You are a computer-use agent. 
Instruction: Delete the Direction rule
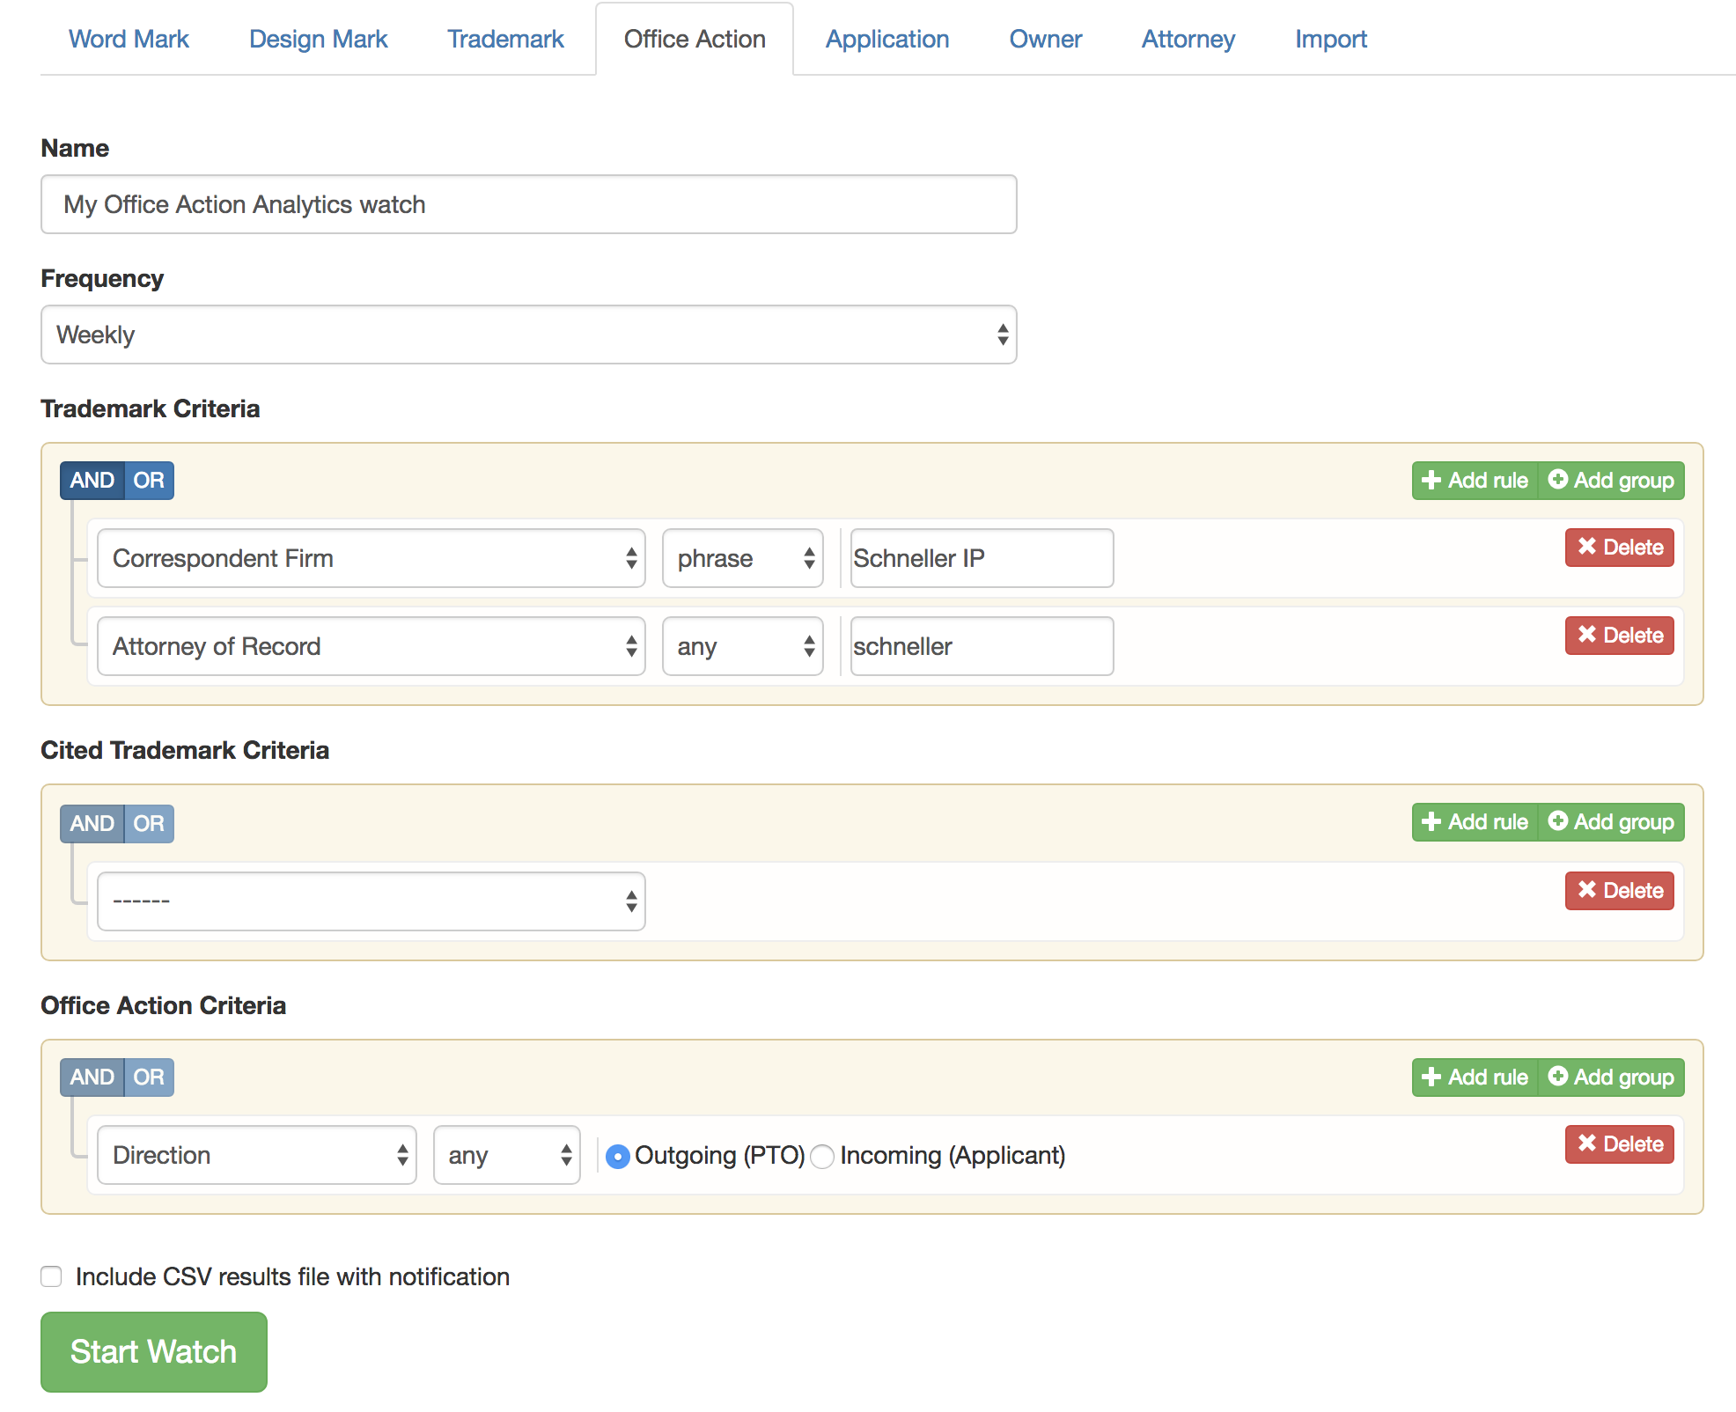tap(1619, 1144)
